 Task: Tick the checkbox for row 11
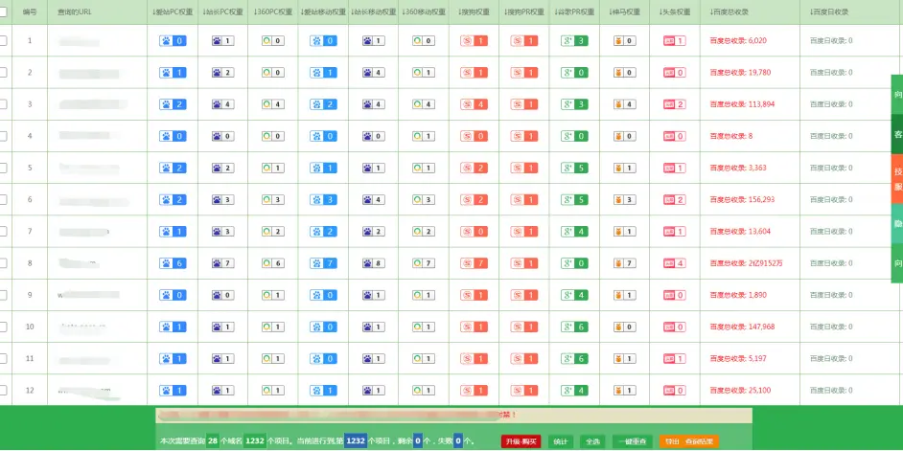click(x=3, y=358)
